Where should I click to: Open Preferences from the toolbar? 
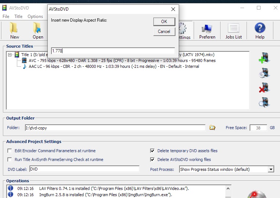[207, 30]
